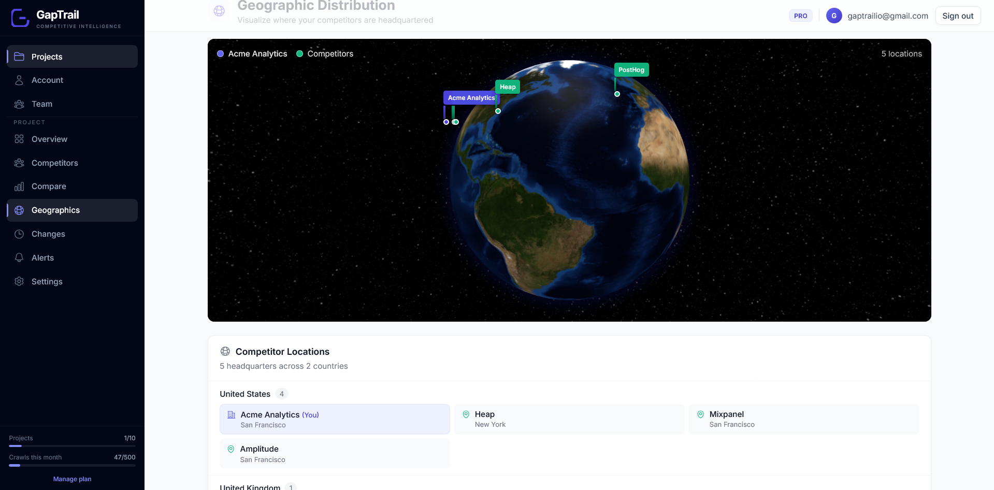
Task: Click the Acme Analytics label on the globe
Action: (471, 98)
